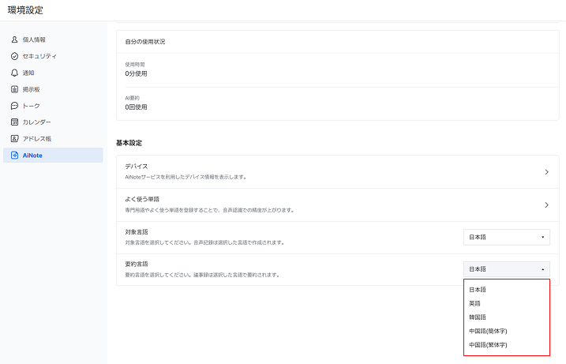The height and width of the screenshot is (364, 566).
Task: Click the カレンダー calendar icon
Action: point(14,122)
